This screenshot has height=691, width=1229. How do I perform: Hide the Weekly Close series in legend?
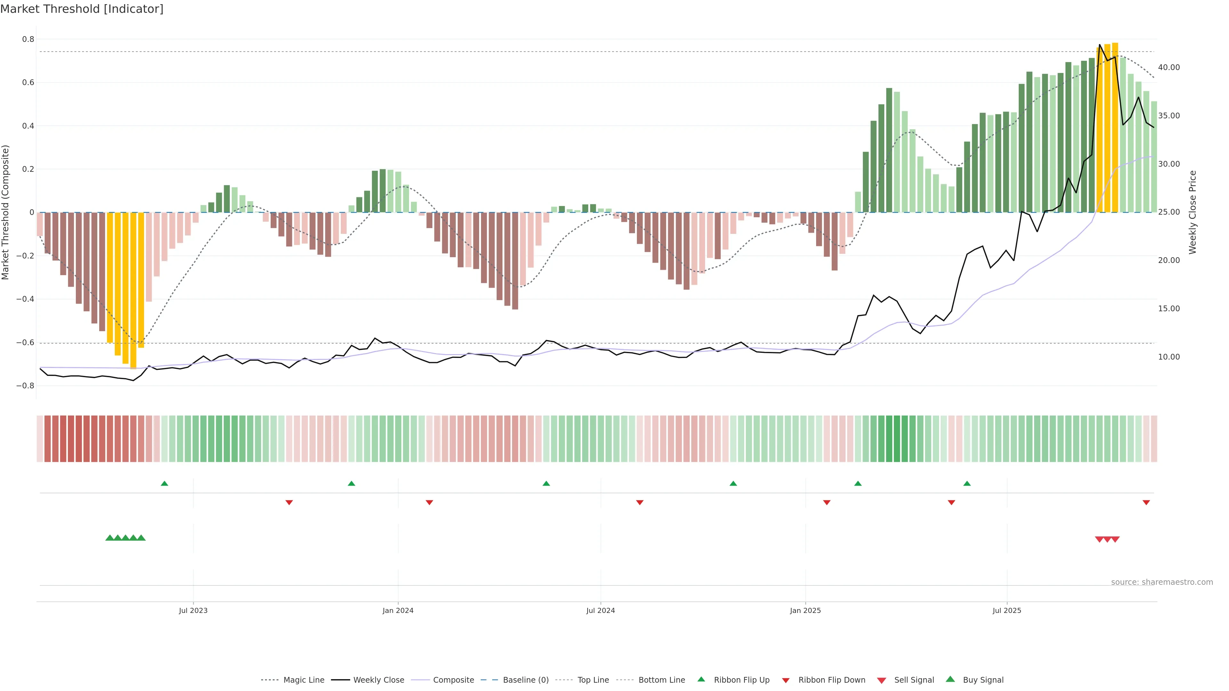pyautogui.click(x=378, y=679)
